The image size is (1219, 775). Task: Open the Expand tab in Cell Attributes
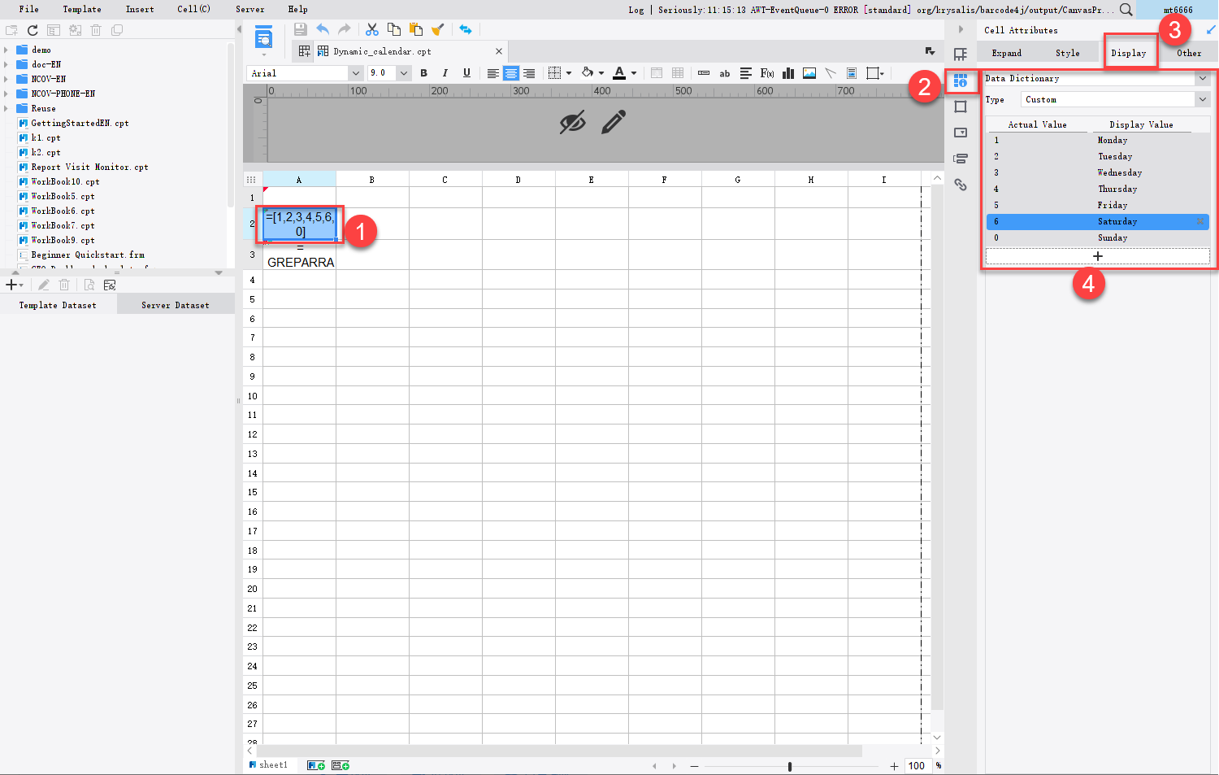[x=1007, y=53]
